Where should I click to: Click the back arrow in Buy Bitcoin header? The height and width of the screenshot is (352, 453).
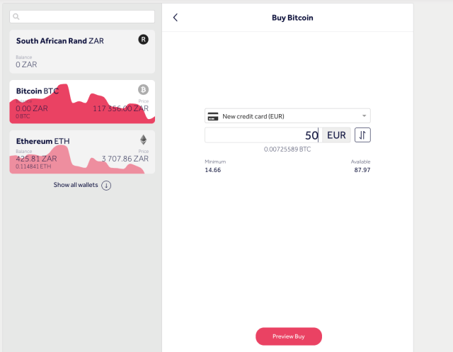(176, 18)
